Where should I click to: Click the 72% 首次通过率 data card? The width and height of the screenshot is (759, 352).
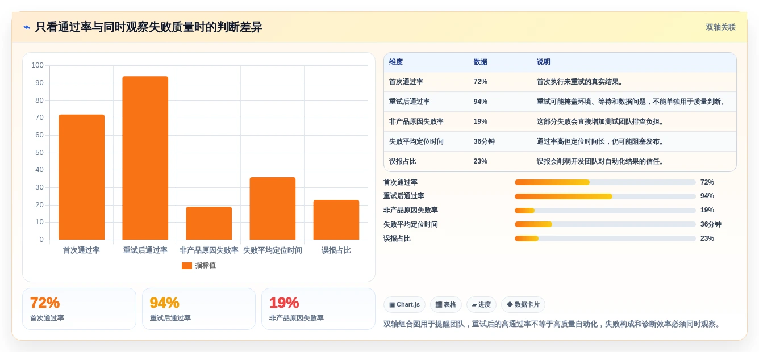(x=79, y=309)
